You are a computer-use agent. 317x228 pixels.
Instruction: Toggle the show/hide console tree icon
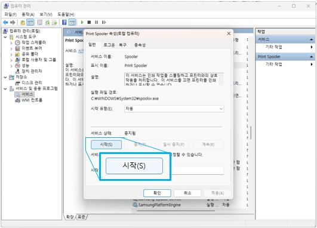[x=30, y=23]
